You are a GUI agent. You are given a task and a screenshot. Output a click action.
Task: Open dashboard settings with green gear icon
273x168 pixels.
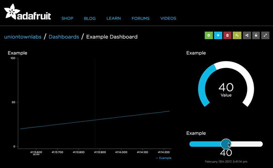coord(209,36)
